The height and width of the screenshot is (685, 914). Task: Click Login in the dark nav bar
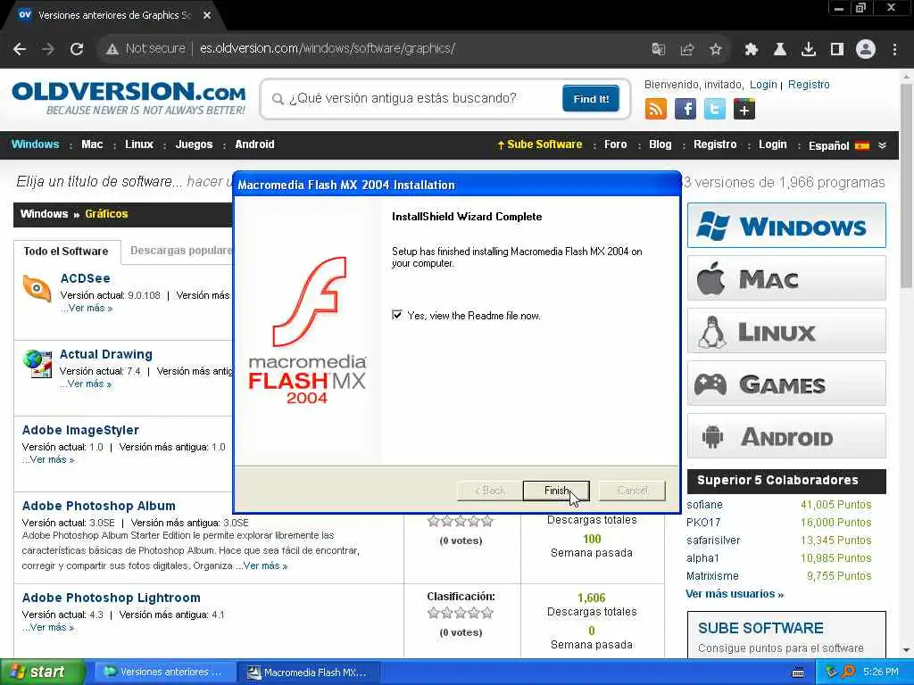pos(772,144)
